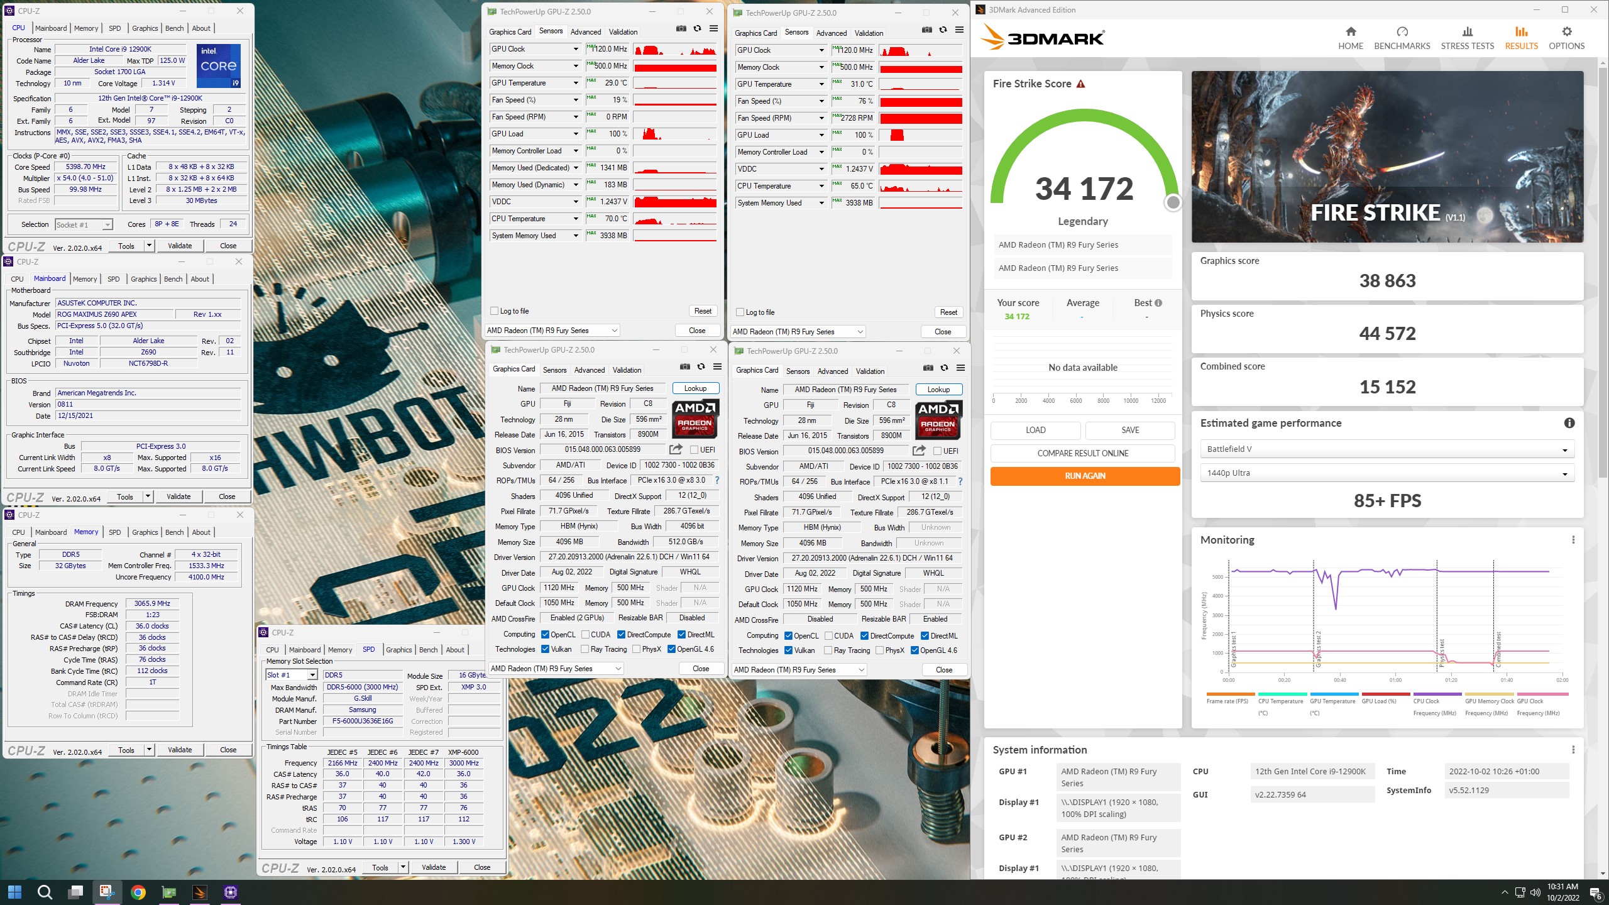This screenshot has height=905, width=1609.
Task: Refresh in top-right GPU-Z Sensors window
Action: (x=943, y=30)
